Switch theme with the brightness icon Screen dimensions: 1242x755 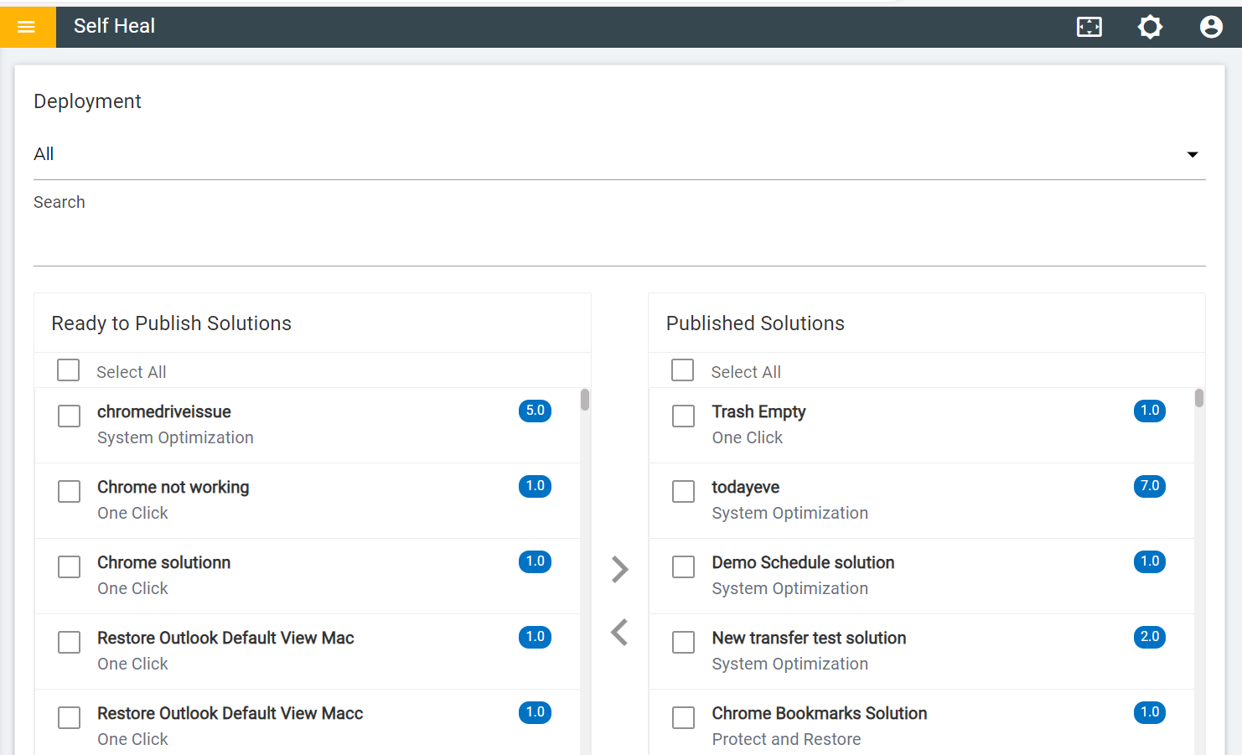coord(1150,27)
